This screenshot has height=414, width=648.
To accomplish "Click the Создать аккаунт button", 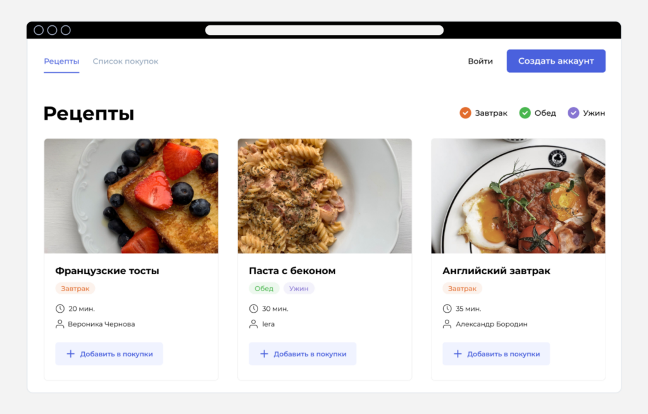I will tap(556, 61).
